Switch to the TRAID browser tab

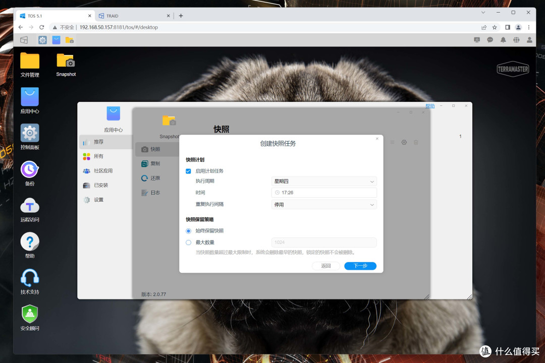point(134,16)
